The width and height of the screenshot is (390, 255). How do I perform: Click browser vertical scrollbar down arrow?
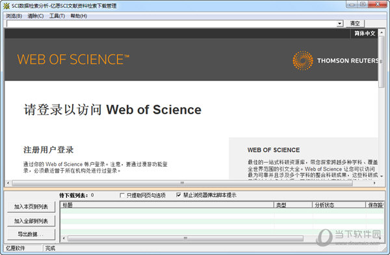(x=382, y=176)
